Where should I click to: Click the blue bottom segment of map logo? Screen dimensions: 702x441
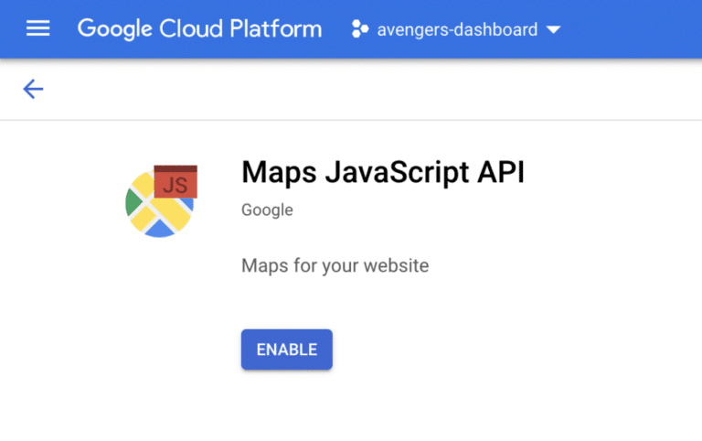[x=160, y=230]
